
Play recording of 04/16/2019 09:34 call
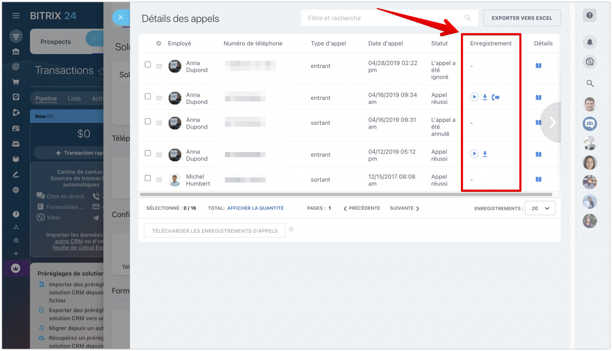474,97
